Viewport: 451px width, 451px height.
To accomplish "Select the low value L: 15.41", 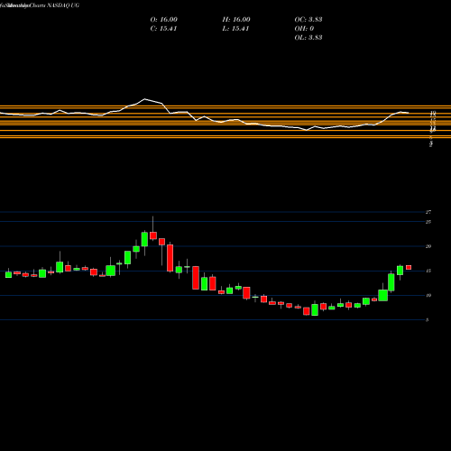I will 235,29.
